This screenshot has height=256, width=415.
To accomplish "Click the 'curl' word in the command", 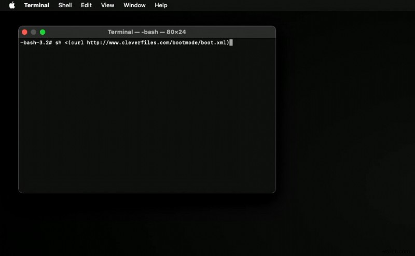I will [x=77, y=42].
